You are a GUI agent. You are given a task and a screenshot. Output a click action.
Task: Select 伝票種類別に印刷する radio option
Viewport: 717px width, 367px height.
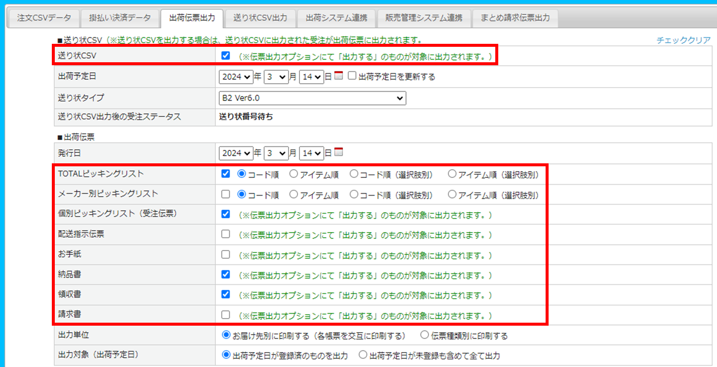click(425, 335)
